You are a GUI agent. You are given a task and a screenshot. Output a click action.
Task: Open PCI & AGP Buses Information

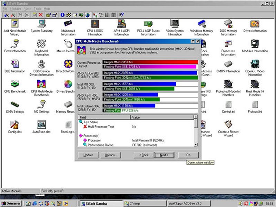pos(148,28)
